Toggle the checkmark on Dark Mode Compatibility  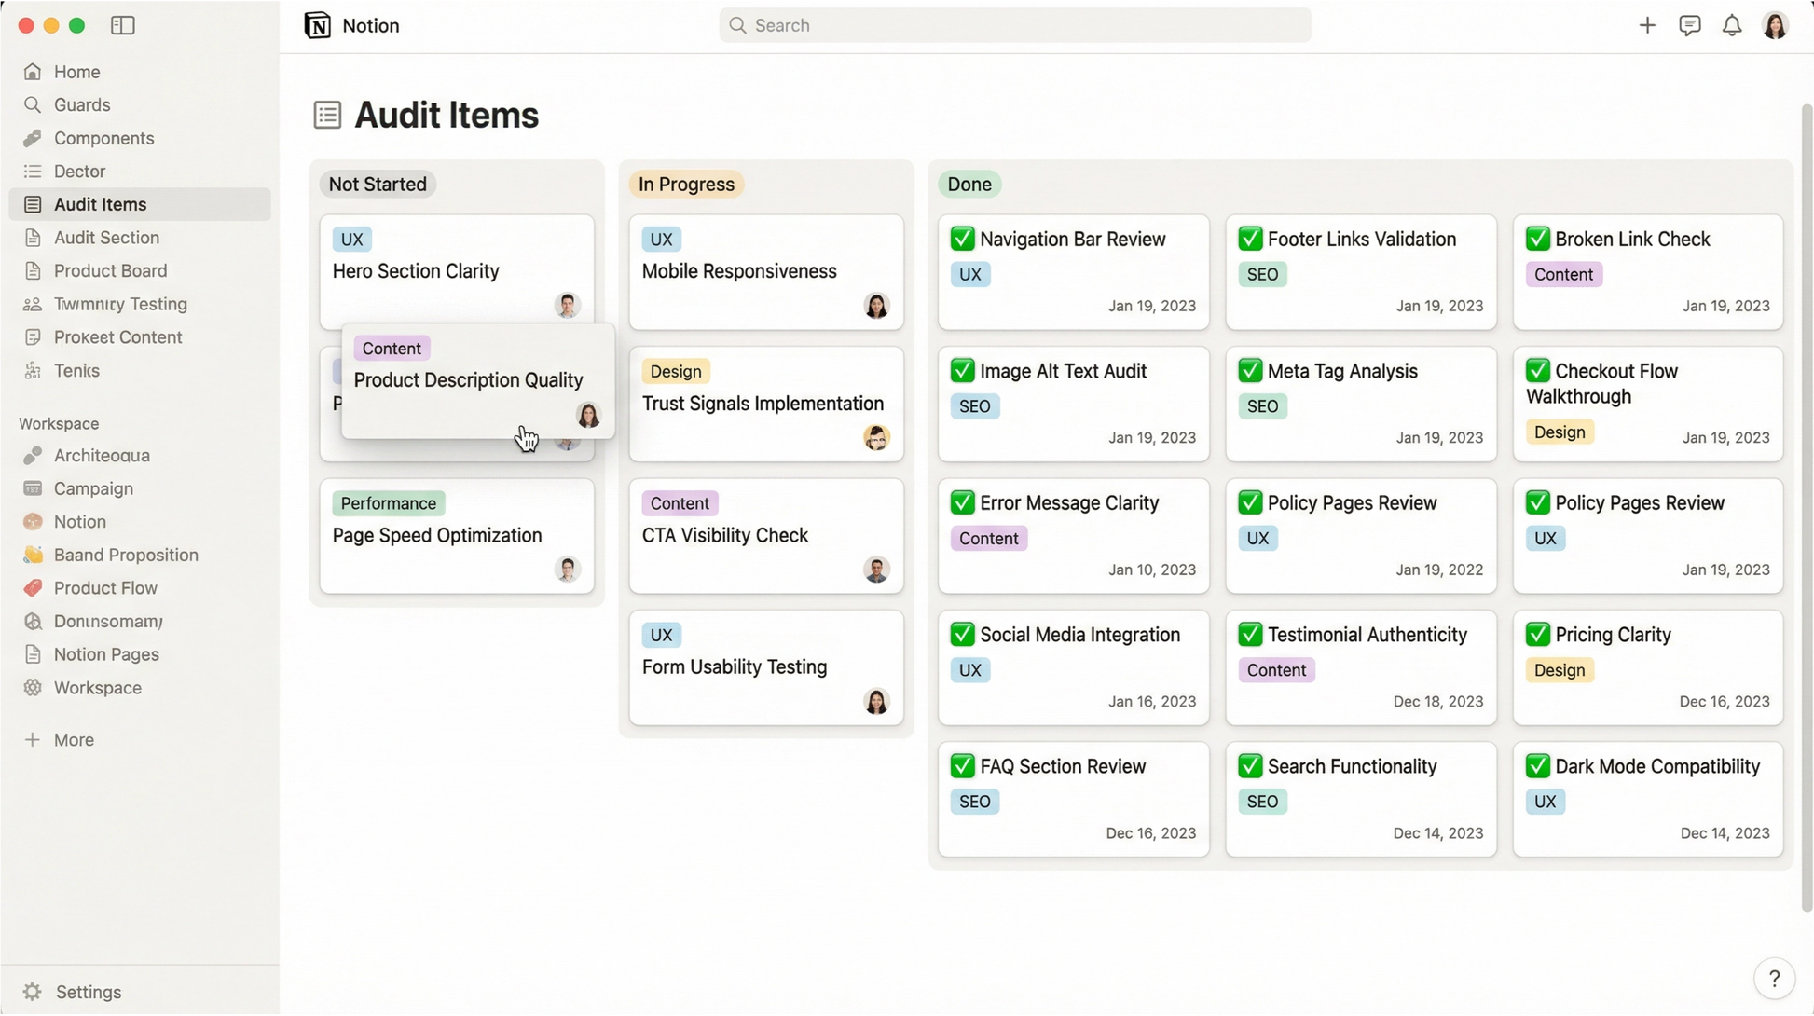(1537, 765)
